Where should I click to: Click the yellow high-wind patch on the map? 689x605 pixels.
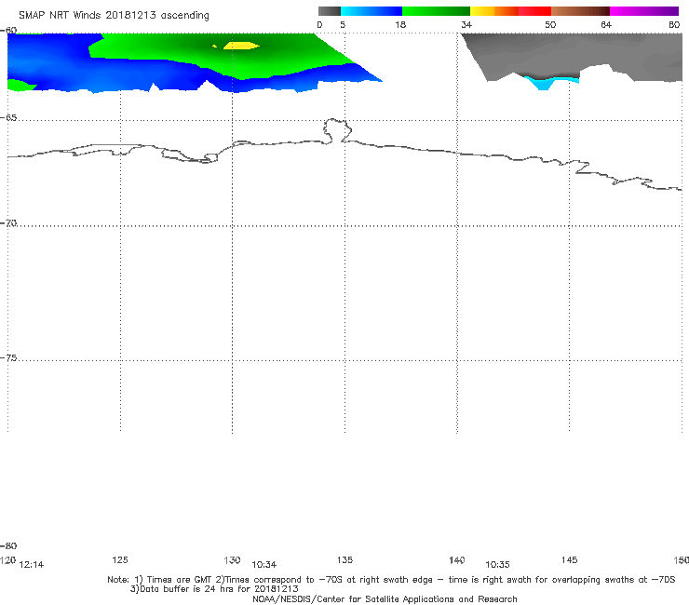[x=241, y=46]
